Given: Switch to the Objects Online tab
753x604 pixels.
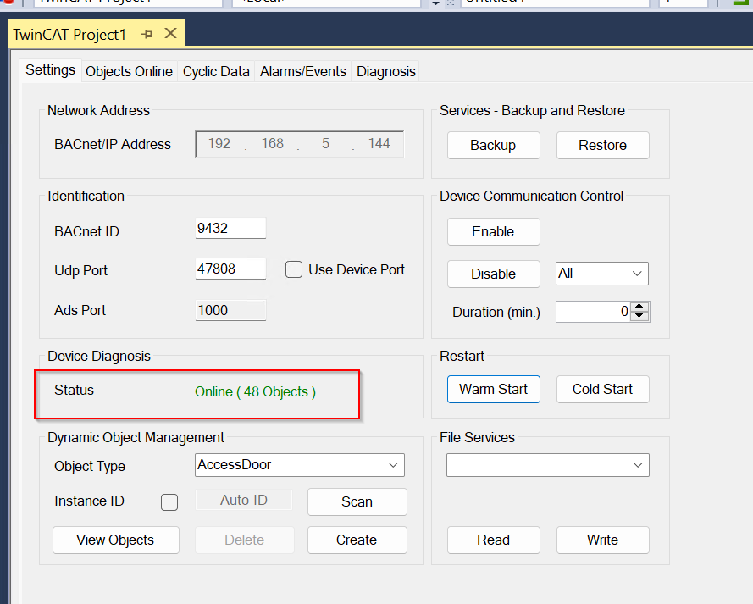Looking at the screenshot, I should tap(129, 71).
